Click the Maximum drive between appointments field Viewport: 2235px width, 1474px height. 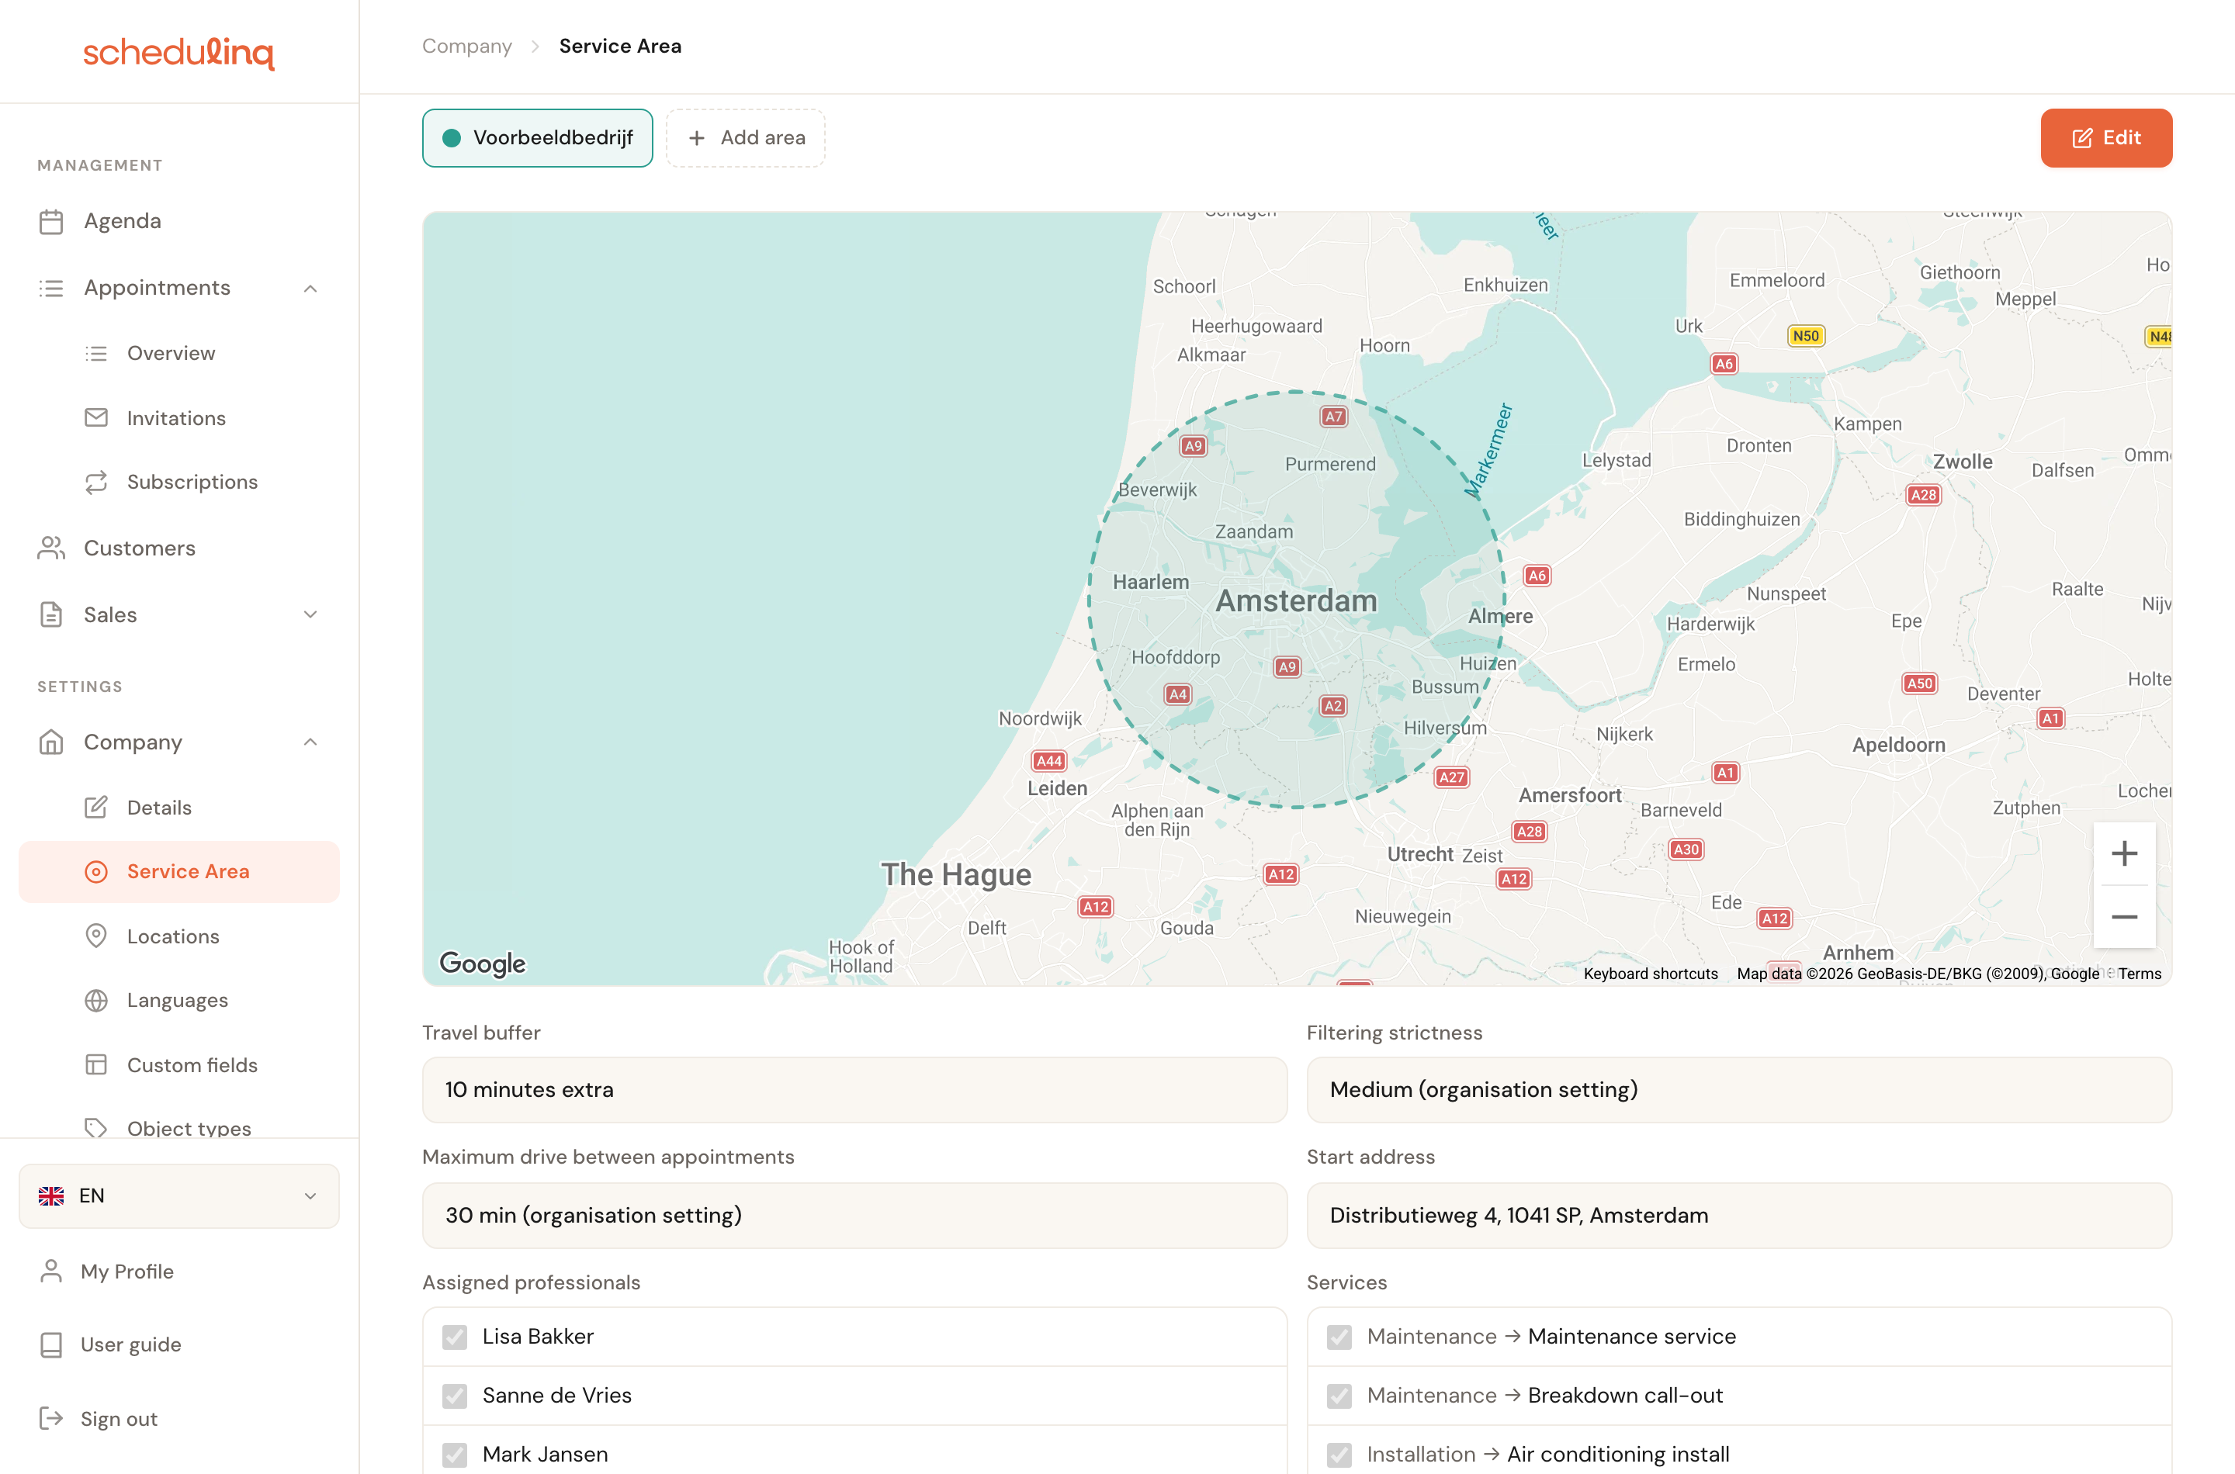click(854, 1216)
